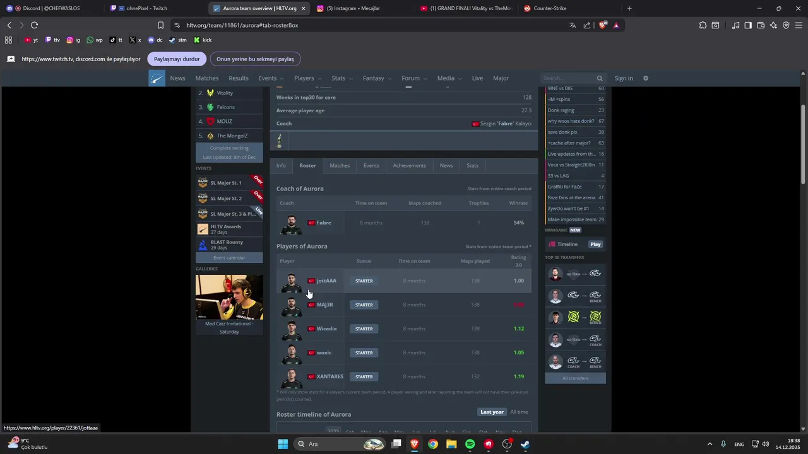Open 'Complete ranking' link

(229, 148)
